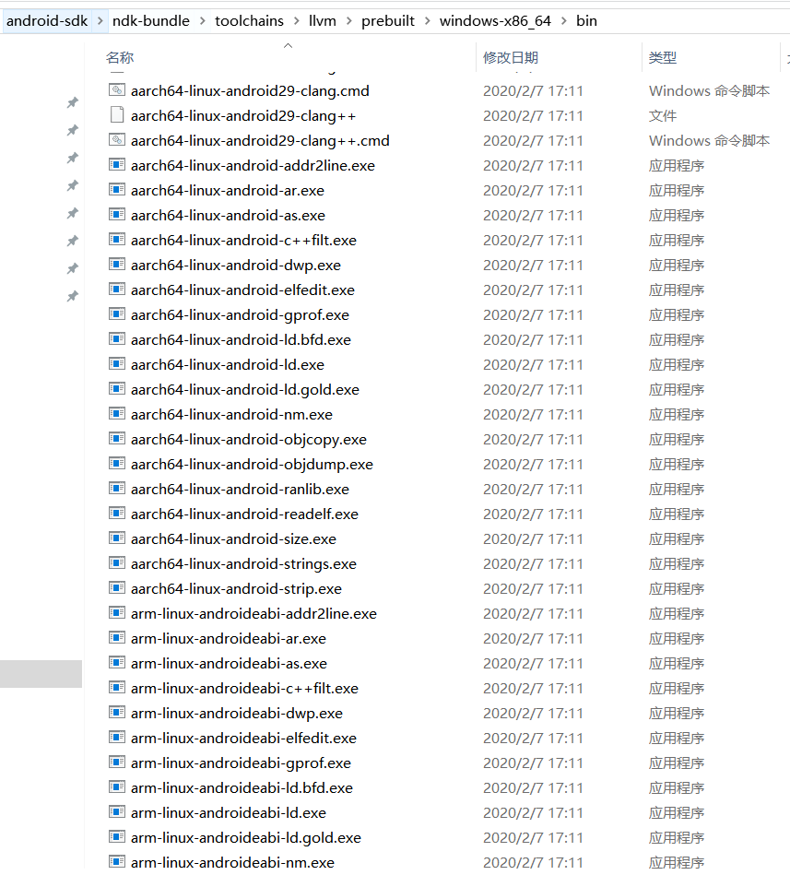
Task: Click the blank file icon of aarch64-linux-android29-clang++
Action: (x=116, y=115)
